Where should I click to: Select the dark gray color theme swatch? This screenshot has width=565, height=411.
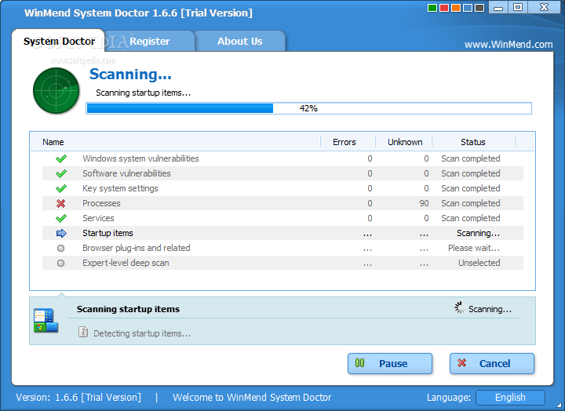coord(479,8)
